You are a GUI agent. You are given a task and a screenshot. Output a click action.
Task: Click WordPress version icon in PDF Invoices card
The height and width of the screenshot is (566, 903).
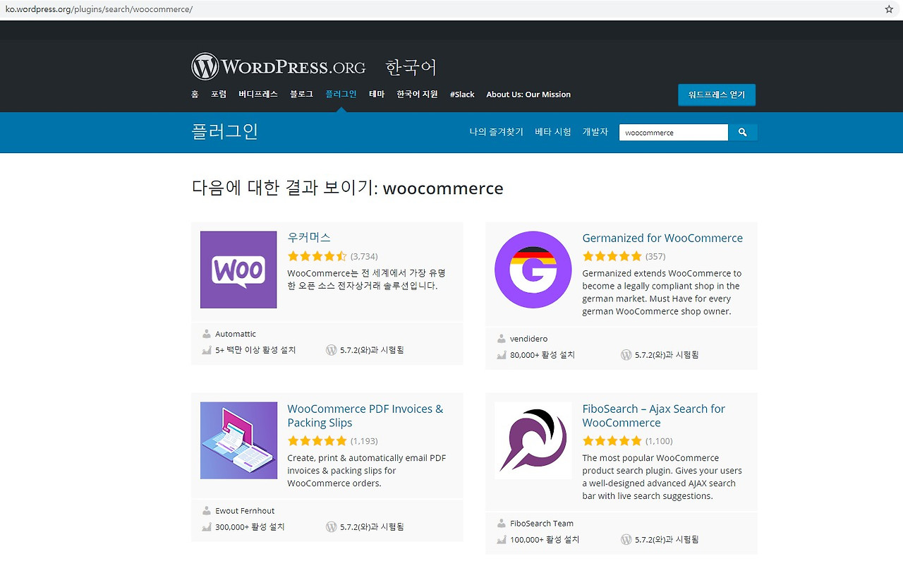click(x=332, y=526)
